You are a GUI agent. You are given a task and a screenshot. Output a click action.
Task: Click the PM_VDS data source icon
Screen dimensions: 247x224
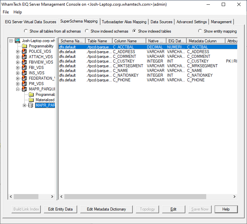[24, 84]
